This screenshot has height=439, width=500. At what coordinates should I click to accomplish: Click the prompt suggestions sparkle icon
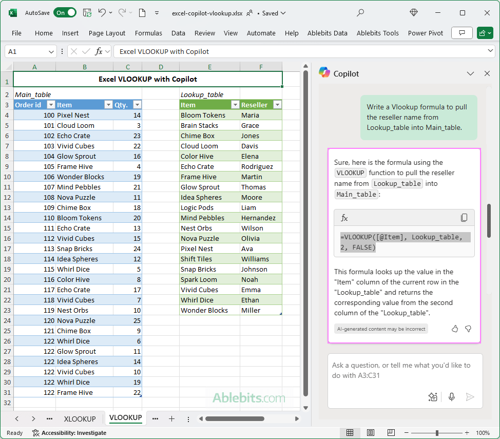coord(433,397)
